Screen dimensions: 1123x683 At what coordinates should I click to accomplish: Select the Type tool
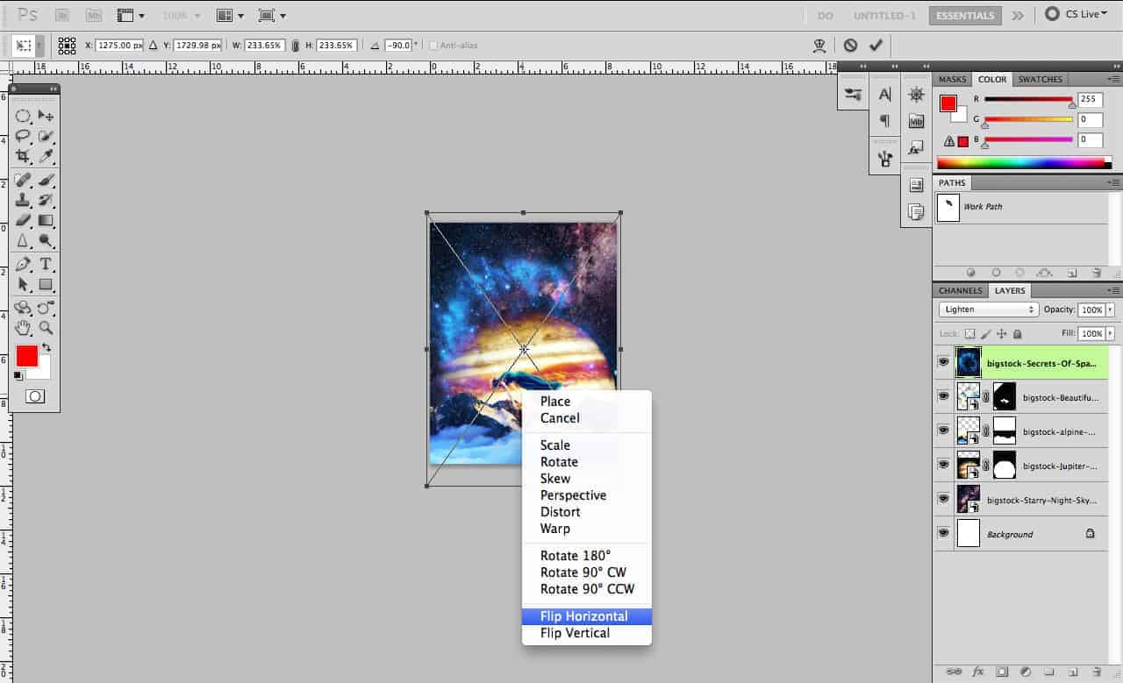[46, 264]
